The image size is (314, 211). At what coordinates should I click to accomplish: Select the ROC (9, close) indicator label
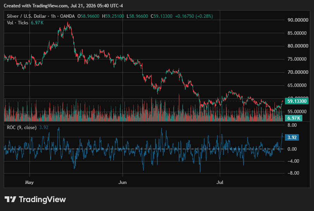[x=22, y=128]
